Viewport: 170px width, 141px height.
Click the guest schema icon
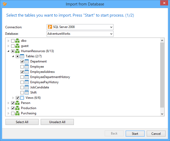pos(17,46)
